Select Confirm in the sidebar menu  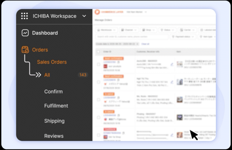[x=53, y=91]
